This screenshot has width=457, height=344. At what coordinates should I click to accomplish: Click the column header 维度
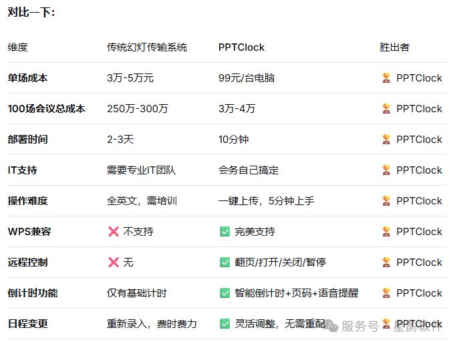(18, 47)
